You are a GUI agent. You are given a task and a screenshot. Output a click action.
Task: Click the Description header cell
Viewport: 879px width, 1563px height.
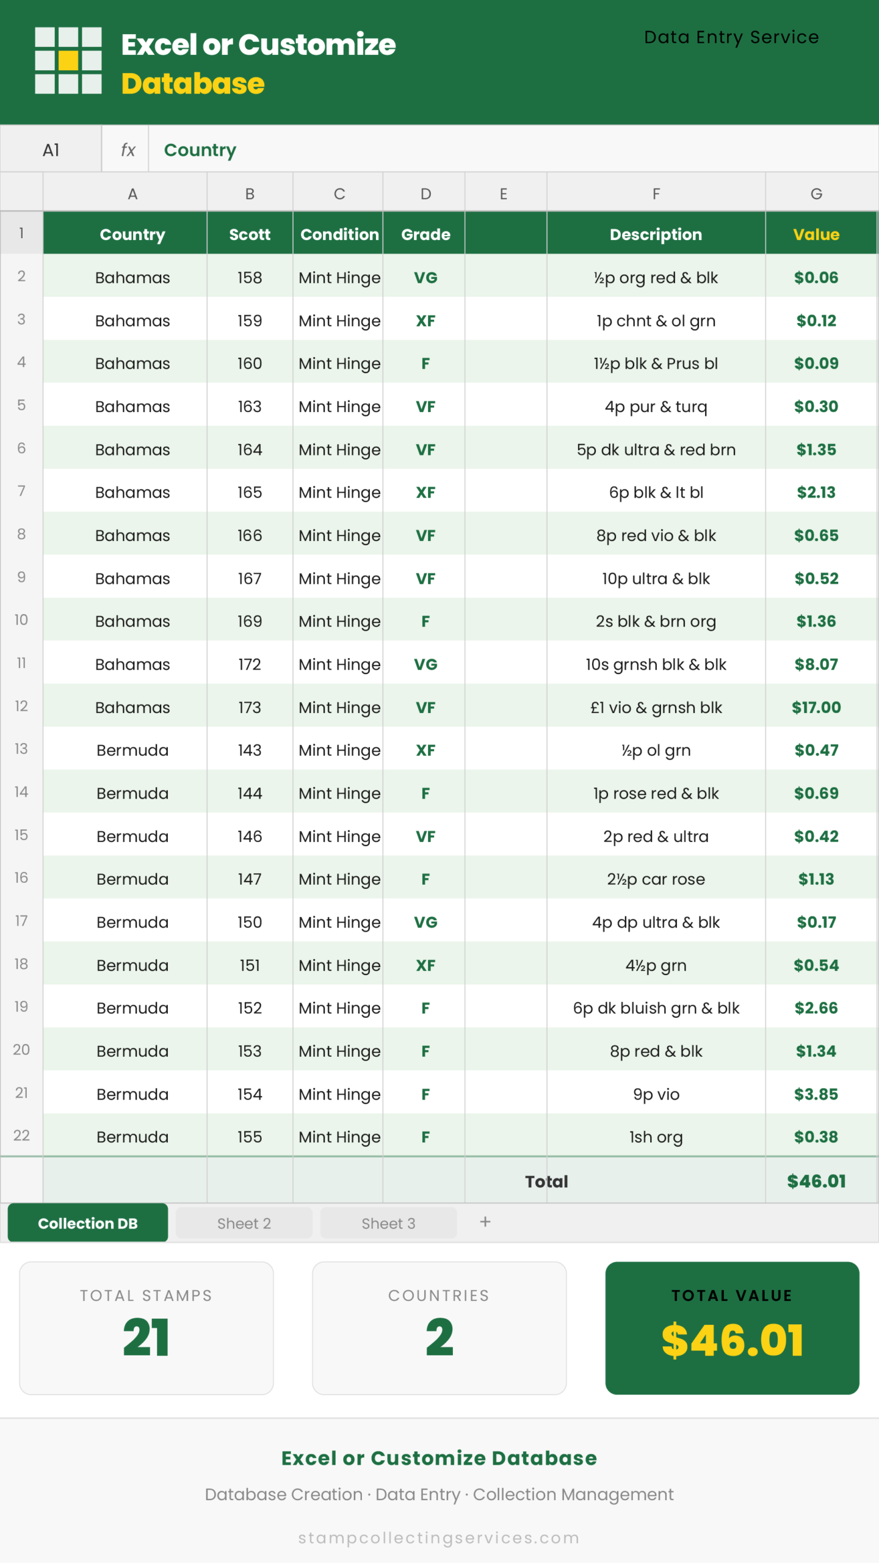pos(656,234)
